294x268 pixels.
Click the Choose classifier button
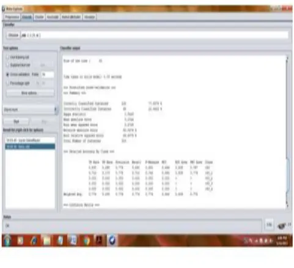13,35
